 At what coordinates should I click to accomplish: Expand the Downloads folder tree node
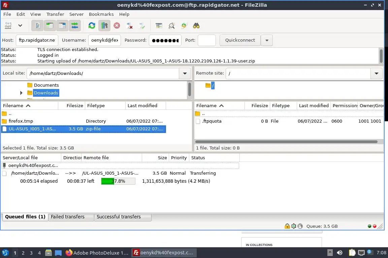[21, 93]
